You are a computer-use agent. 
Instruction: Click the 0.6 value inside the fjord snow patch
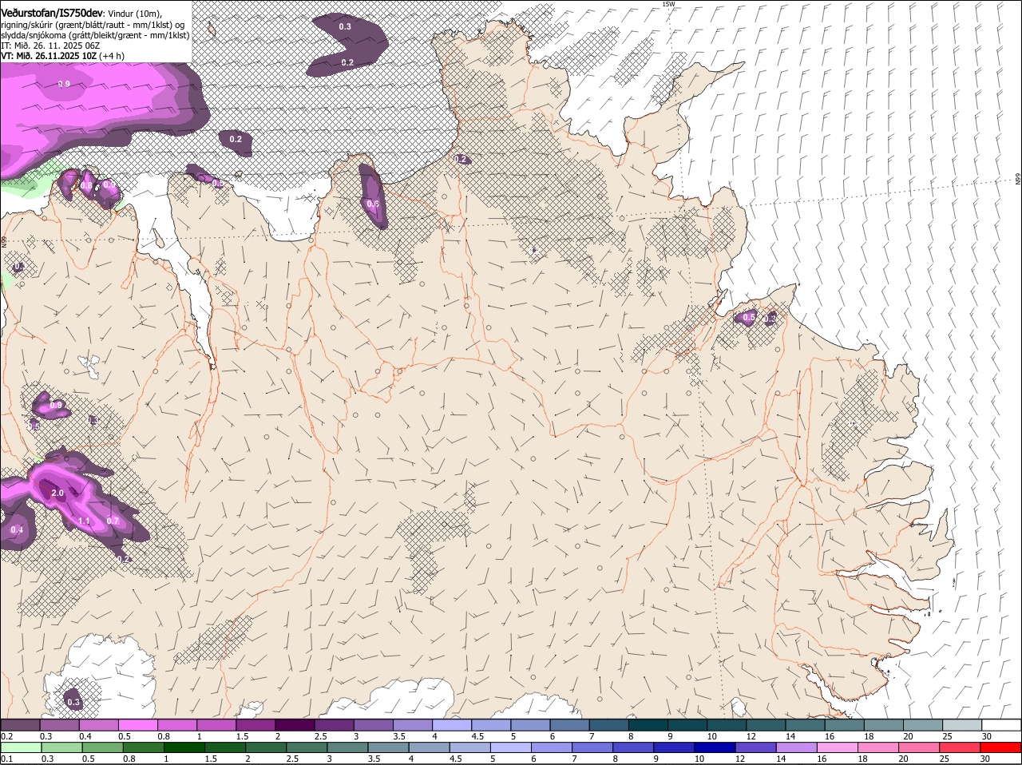pyautogui.click(x=373, y=204)
